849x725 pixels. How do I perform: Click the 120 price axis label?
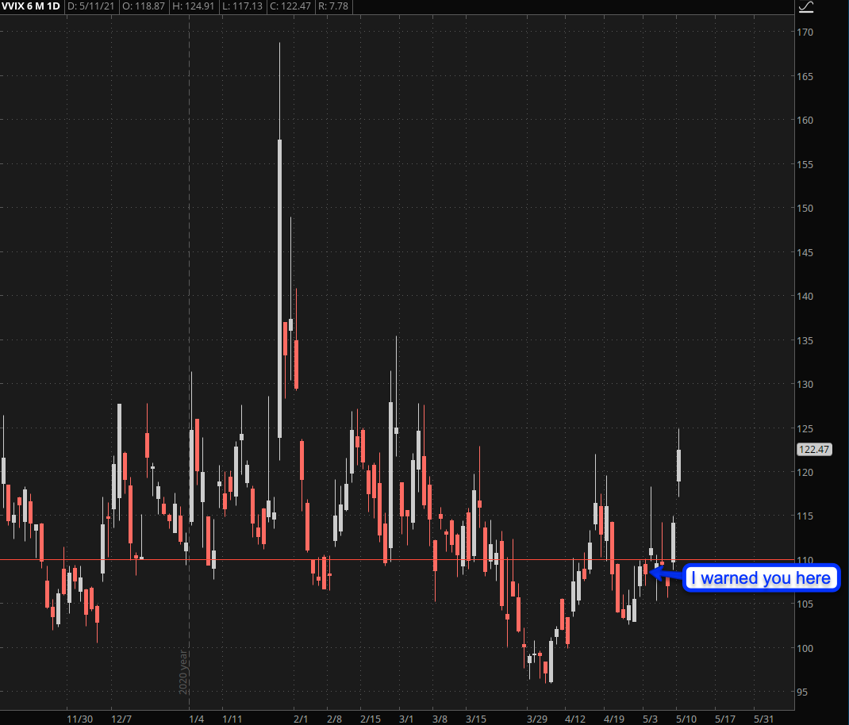click(805, 472)
